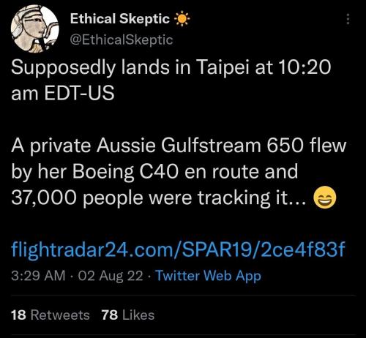Click the Twitter Web App source link
Viewport: 366px width, 338px height.
point(209,276)
